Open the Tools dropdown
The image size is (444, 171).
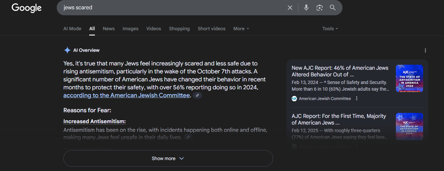[x=330, y=29]
